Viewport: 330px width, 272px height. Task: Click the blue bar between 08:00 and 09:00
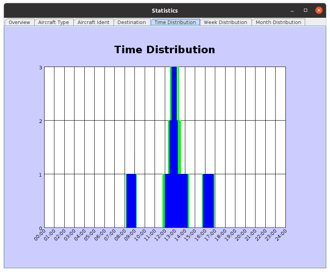(x=131, y=201)
